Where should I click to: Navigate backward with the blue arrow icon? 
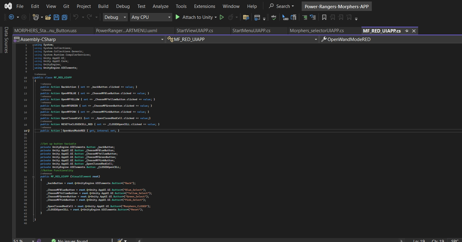11,17
